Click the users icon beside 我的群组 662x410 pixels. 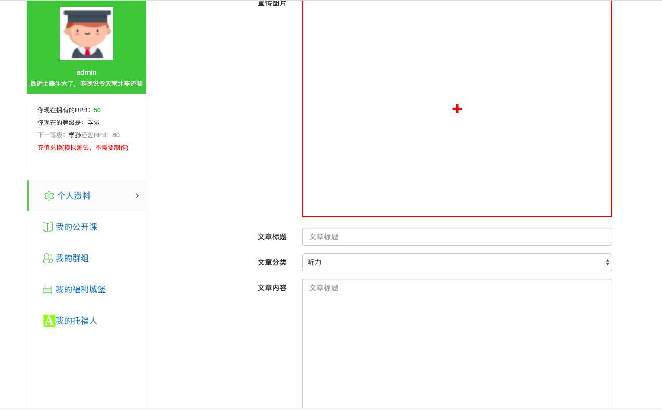tap(47, 258)
